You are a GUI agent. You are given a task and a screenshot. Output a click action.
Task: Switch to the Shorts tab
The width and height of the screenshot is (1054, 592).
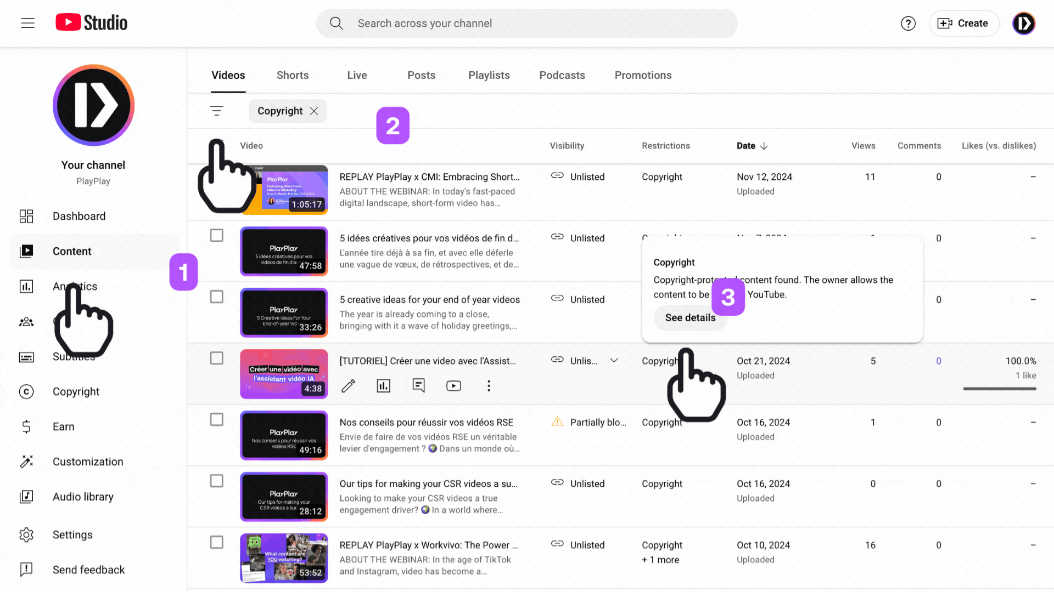pyautogui.click(x=293, y=75)
